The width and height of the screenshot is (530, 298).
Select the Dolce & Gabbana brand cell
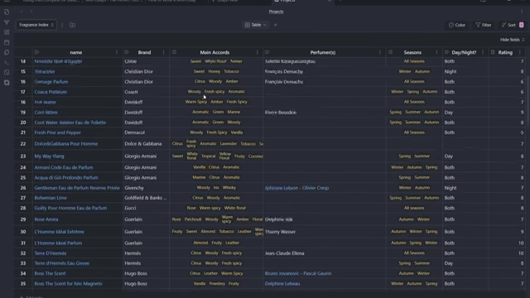146,143
